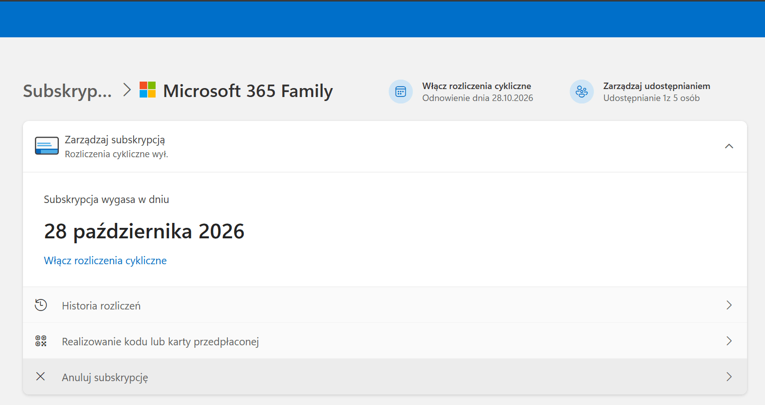765x405 pixels.
Task: Click the Subskrypcja wygasa w dniu text
Action: pos(106,200)
